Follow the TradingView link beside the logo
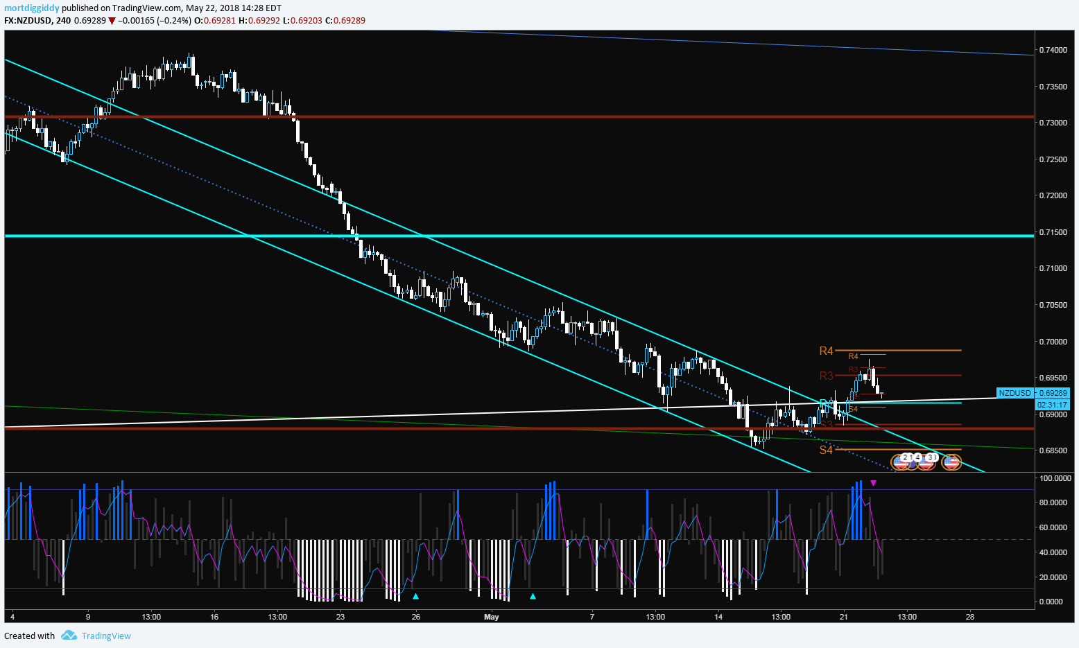Screen dimensions: 1079x648 tap(106, 636)
